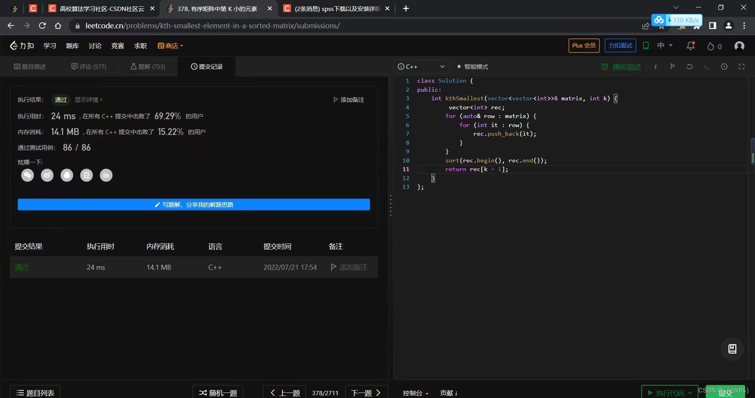Open 讨论 in top navigation

[x=95, y=46]
